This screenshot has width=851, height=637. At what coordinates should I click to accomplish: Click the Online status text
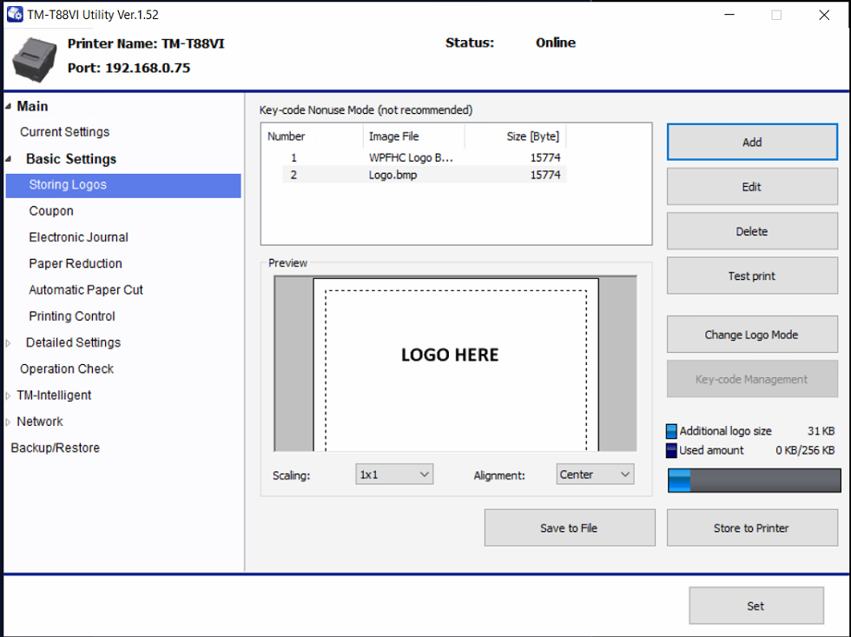pos(556,43)
